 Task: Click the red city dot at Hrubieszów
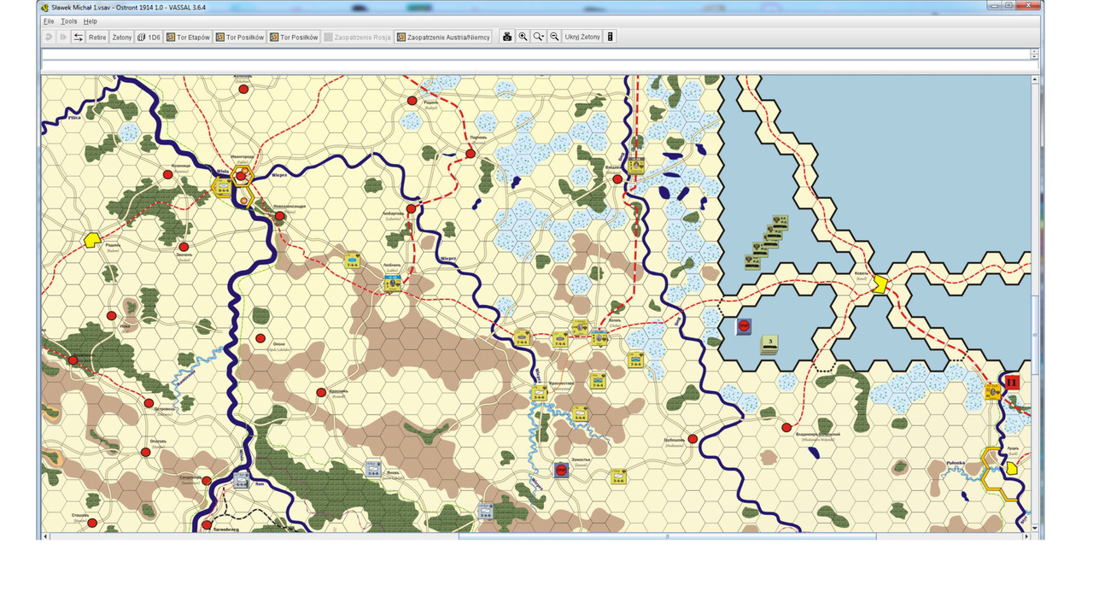point(693,439)
